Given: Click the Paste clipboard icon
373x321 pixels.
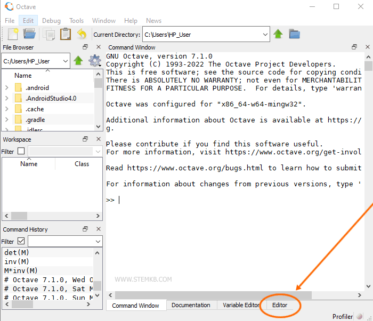Looking at the screenshot, I should click(65, 34).
